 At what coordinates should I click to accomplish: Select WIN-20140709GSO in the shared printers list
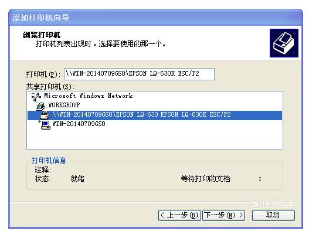[79, 124]
